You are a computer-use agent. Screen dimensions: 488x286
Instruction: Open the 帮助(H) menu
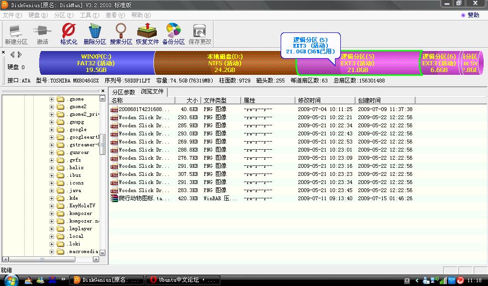point(141,15)
